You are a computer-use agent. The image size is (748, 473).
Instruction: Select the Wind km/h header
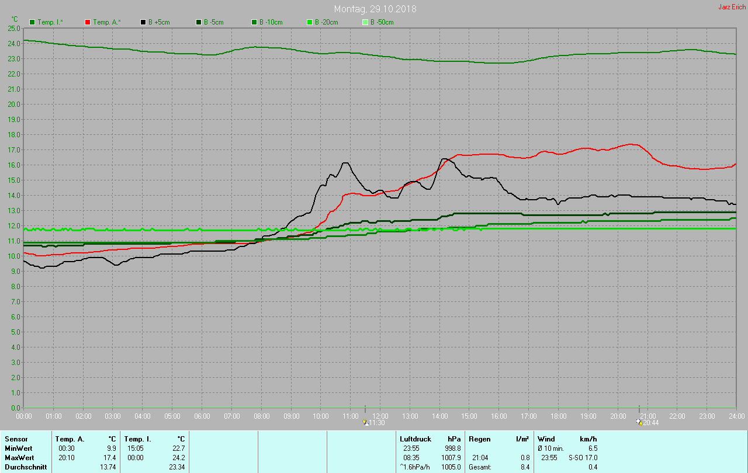click(567, 439)
